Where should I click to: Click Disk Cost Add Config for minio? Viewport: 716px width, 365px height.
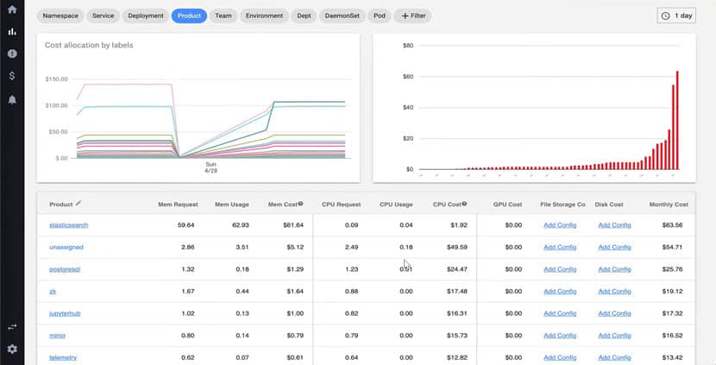pyautogui.click(x=614, y=336)
